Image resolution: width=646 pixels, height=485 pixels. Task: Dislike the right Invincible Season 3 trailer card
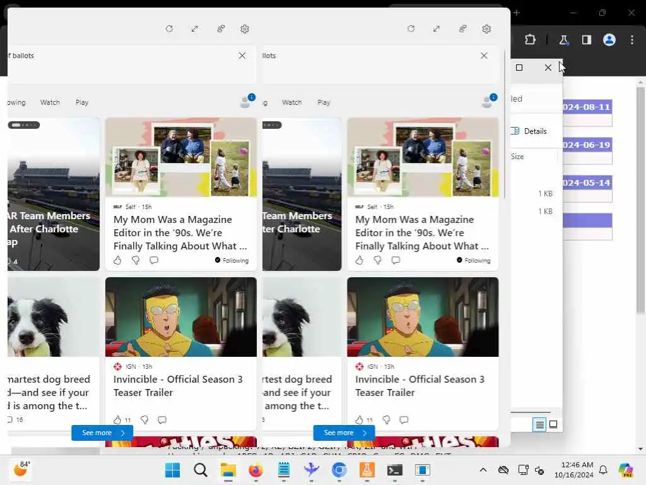coord(386,420)
